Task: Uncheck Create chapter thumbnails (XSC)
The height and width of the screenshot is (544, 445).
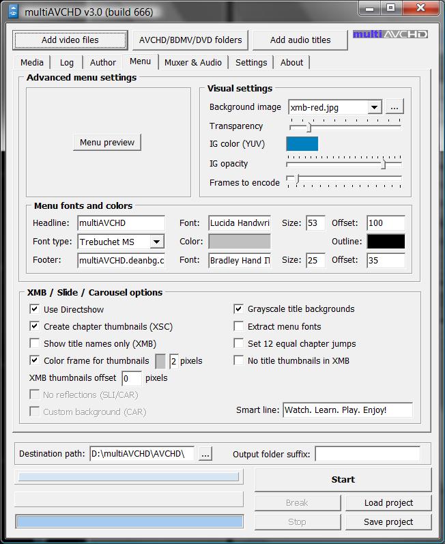Action: click(34, 326)
